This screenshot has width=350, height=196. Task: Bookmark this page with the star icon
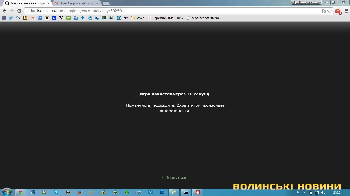click(x=330, y=11)
